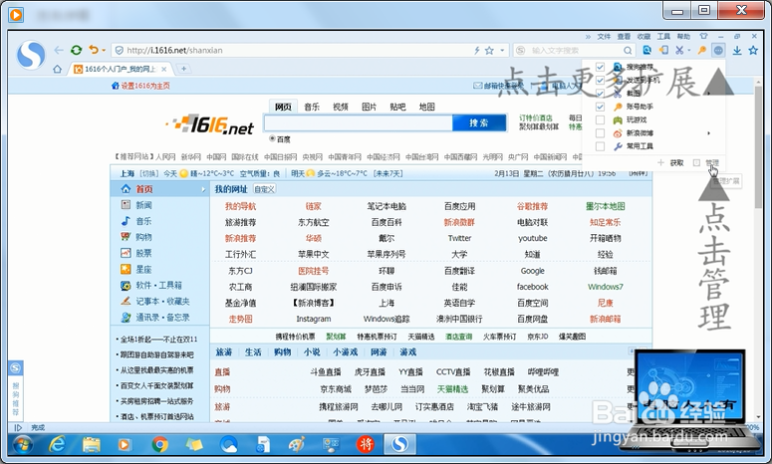Open the 帮助 menu
This screenshot has height=464, width=772.
683,37
